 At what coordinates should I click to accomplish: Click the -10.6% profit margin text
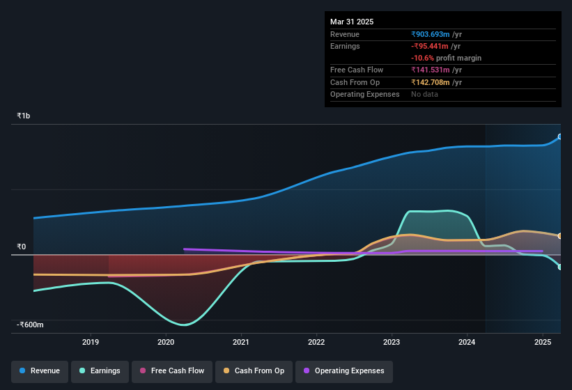tap(446, 58)
